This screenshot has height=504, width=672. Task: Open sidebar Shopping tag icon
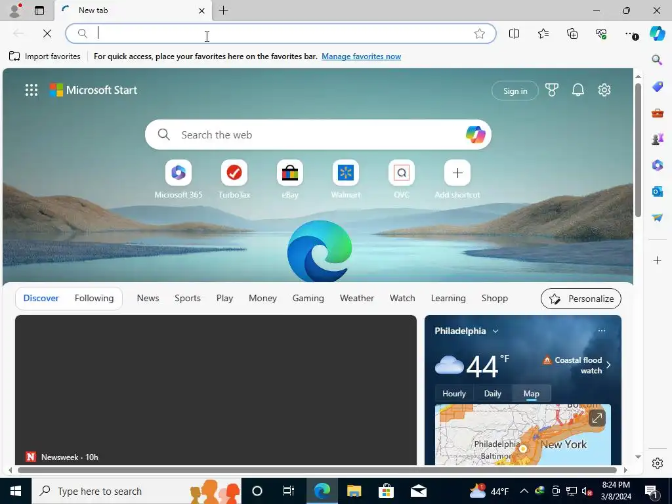tap(658, 87)
